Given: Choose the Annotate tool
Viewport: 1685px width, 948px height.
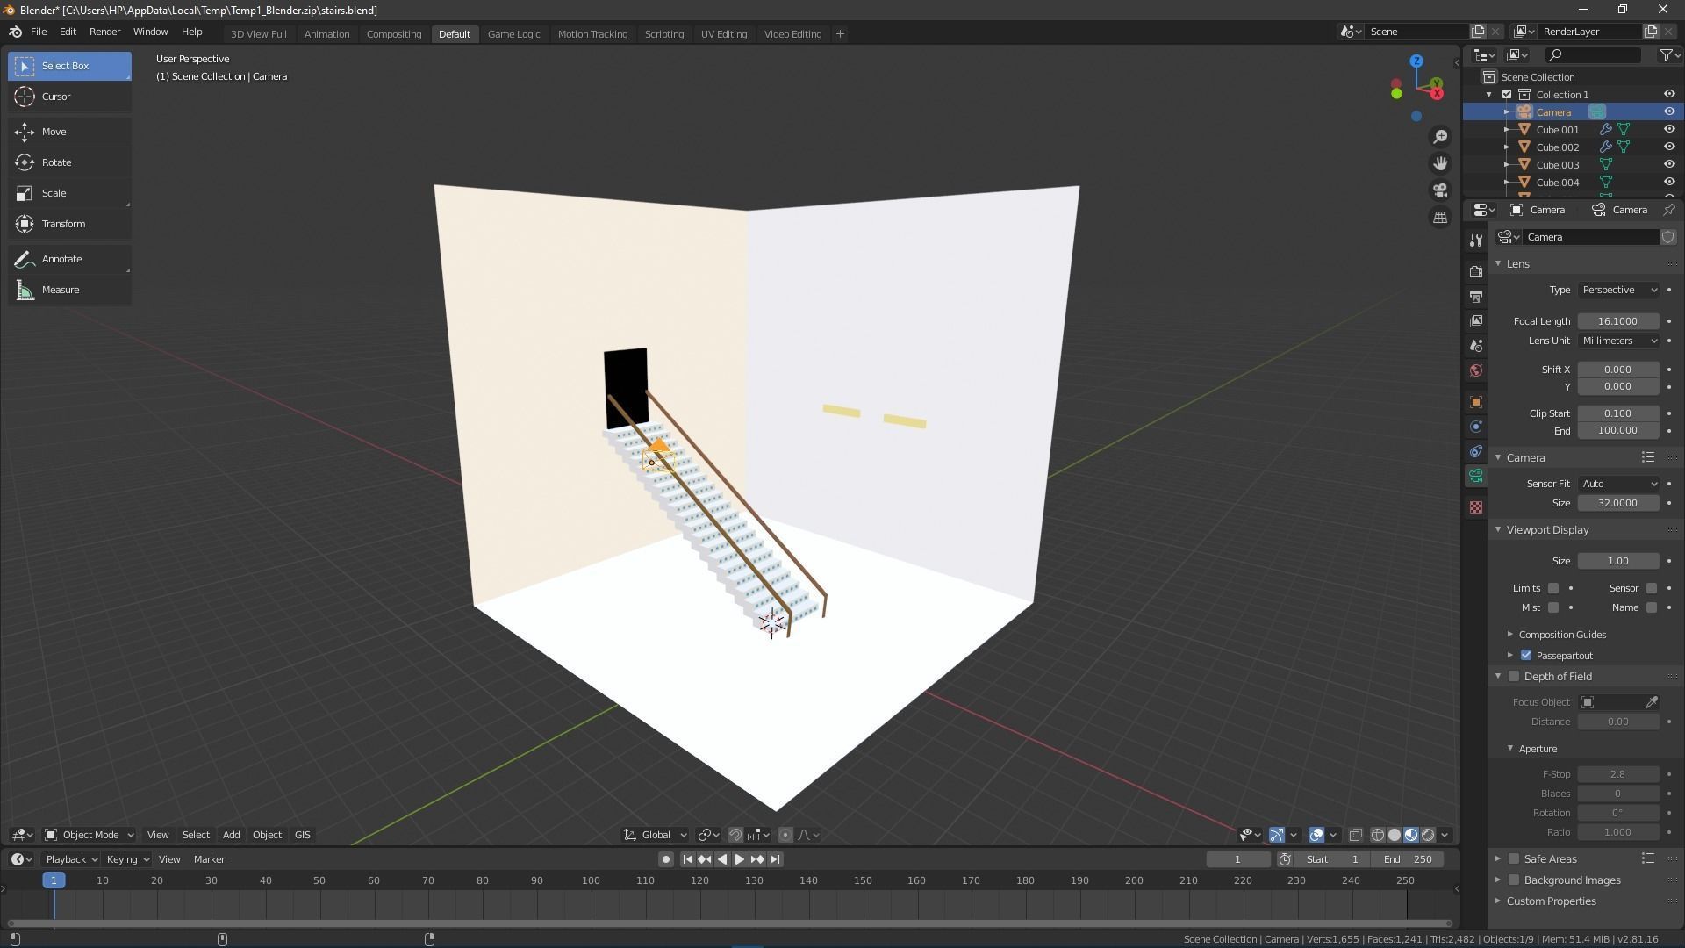Looking at the screenshot, I should 61,259.
